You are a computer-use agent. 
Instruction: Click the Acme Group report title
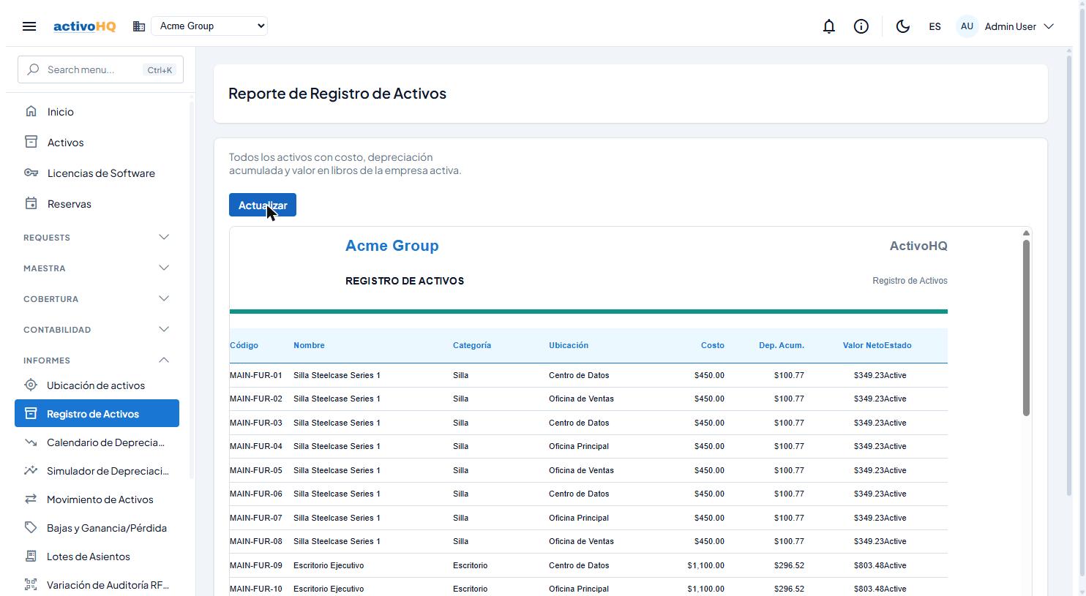(x=392, y=246)
